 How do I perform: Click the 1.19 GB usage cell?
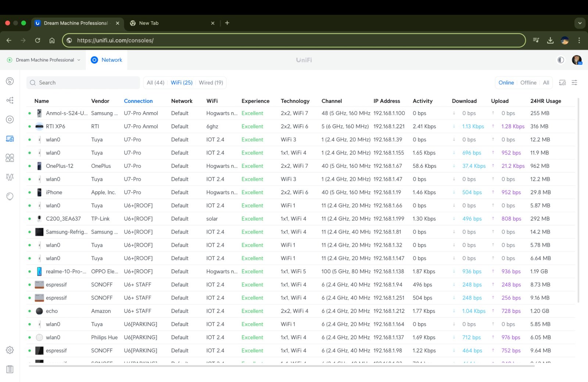coord(539,271)
